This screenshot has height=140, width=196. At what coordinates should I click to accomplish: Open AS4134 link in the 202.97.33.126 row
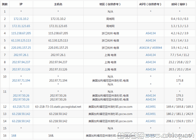[x=151, y=69]
